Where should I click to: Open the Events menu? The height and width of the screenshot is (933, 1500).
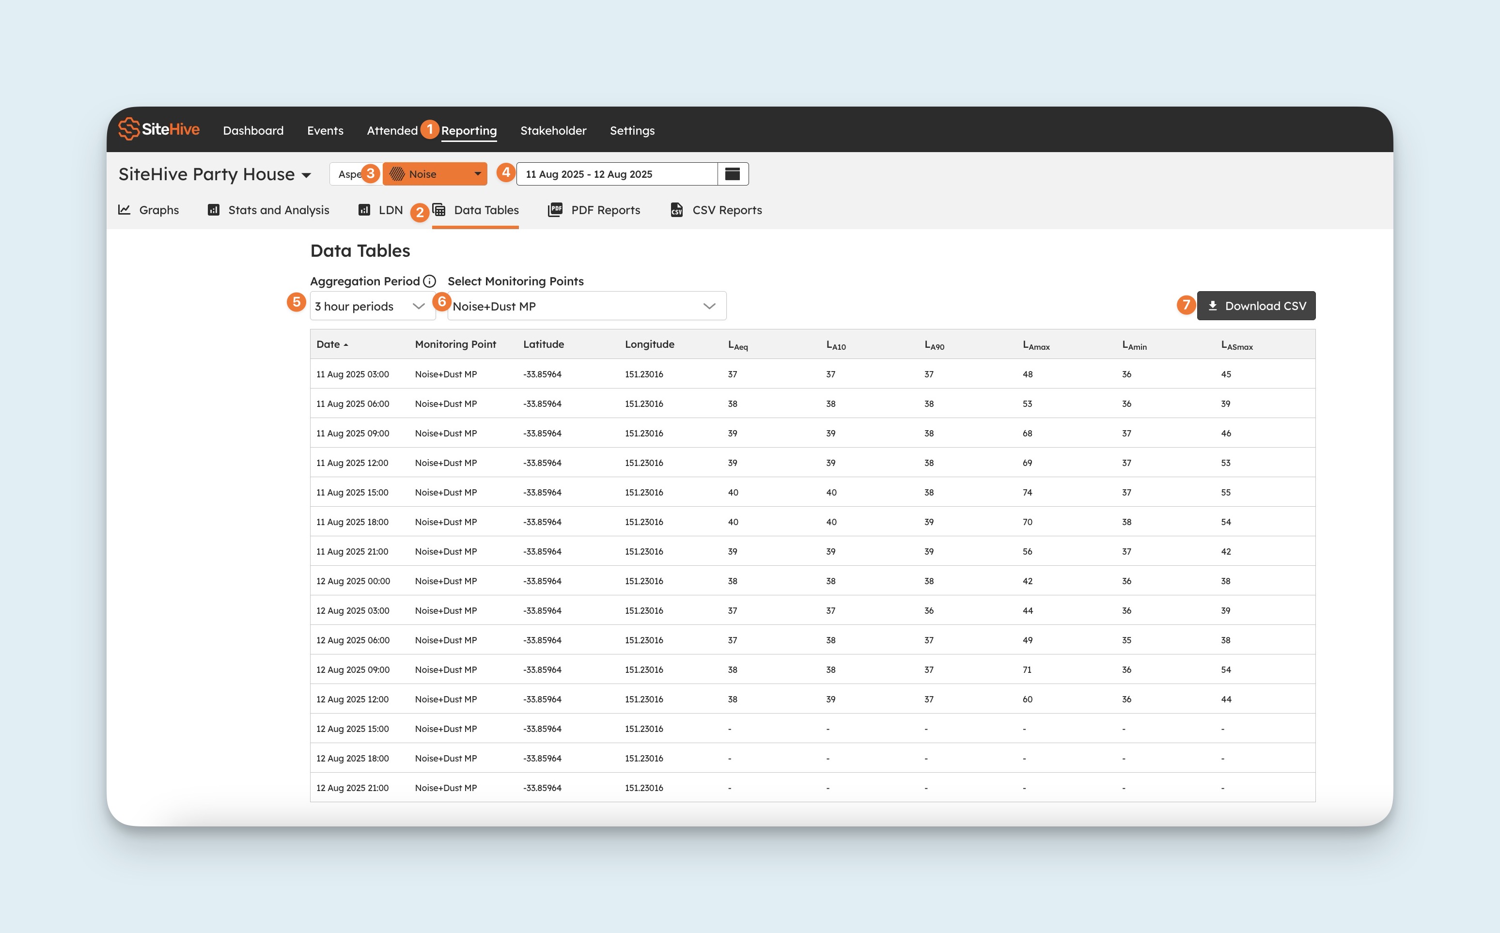pos(325,130)
